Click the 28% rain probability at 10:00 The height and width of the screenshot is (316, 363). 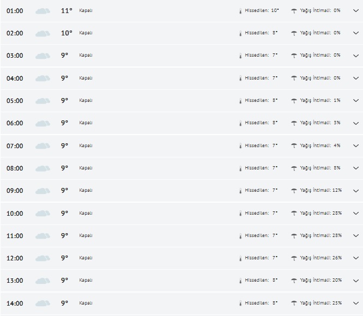coord(337,213)
